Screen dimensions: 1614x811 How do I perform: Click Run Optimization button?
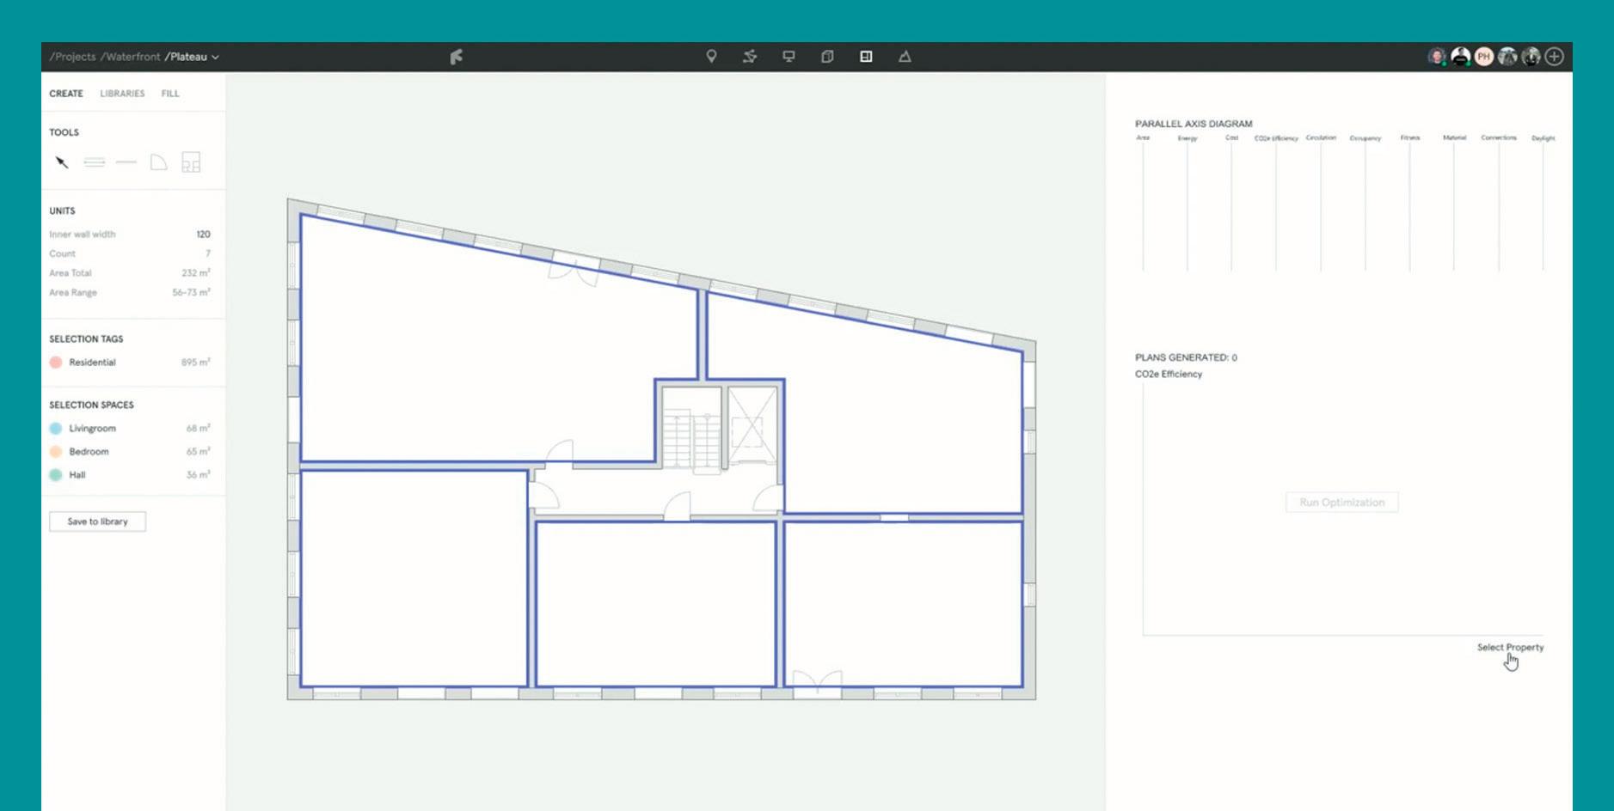point(1342,503)
